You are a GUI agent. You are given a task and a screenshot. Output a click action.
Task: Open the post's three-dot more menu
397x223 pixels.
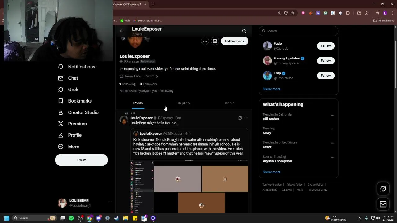pos(246,118)
